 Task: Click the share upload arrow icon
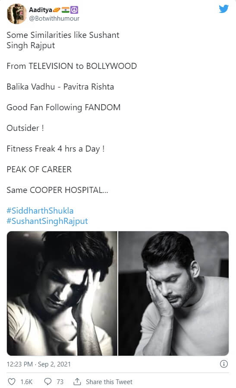[x=77, y=382]
